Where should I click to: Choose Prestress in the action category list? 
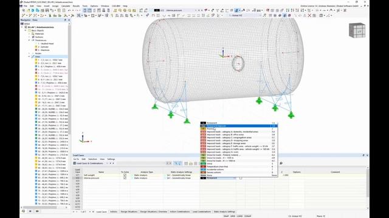[239, 129]
